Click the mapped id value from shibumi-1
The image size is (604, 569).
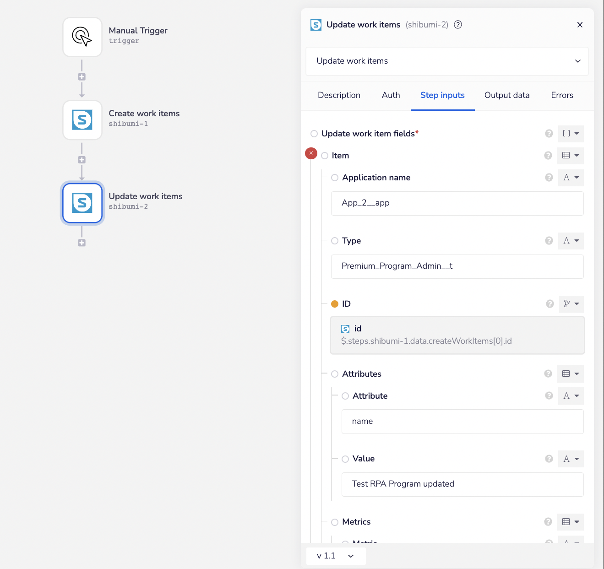(457, 335)
